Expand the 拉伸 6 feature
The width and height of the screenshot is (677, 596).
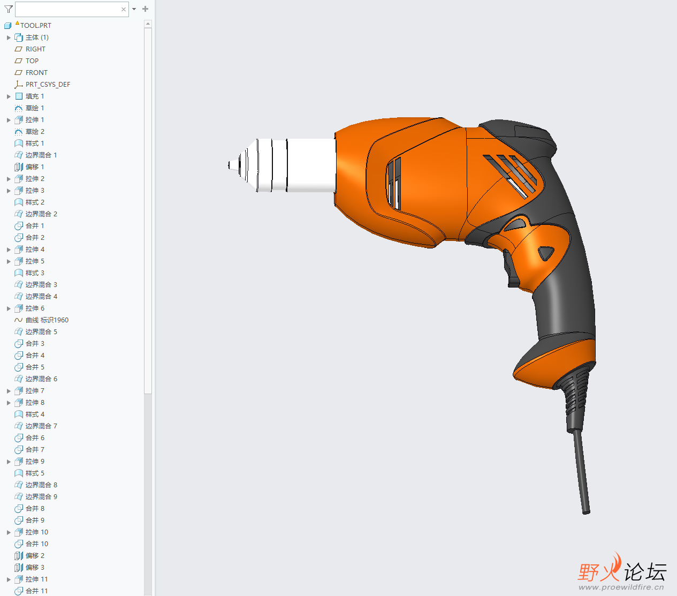[9, 308]
